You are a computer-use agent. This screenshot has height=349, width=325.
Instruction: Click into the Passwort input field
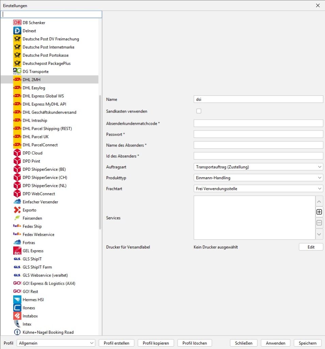[258, 134]
